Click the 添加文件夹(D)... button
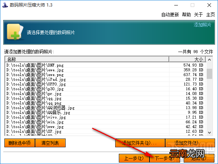 pos(140,143)
